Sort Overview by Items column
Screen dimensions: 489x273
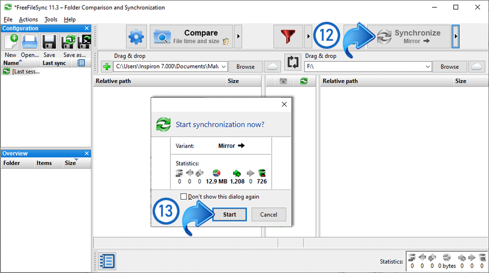pyautogui.click(x=48, y=163)
